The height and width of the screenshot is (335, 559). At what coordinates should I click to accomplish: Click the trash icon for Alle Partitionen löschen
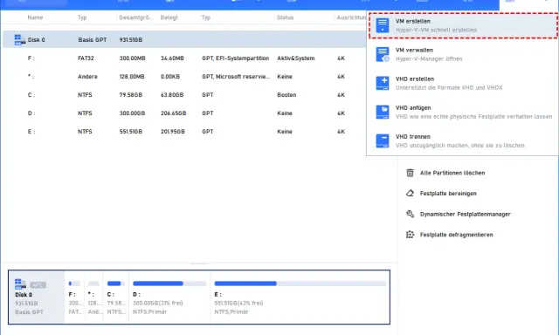point(410,173)
